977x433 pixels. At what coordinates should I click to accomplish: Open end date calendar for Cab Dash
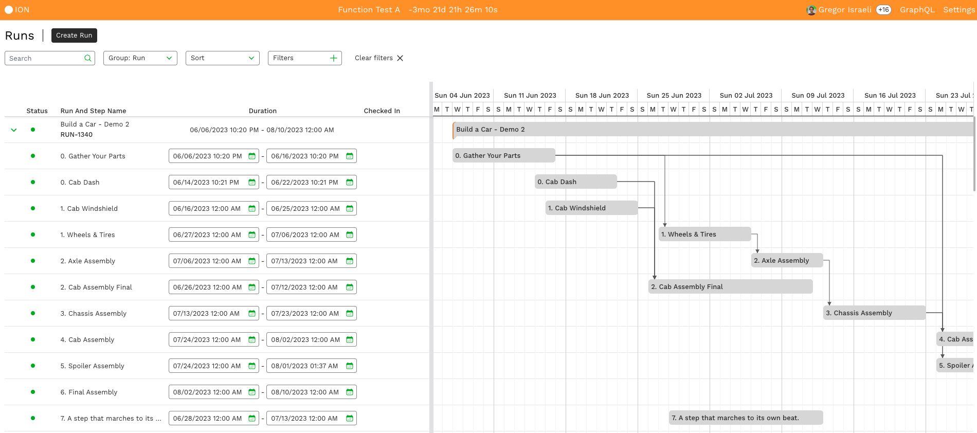(x=350, y=183)
